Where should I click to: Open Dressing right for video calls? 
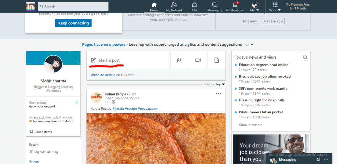tap(262, 100)
